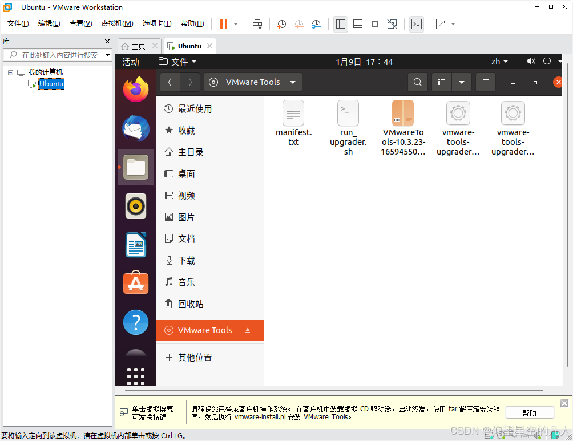Revert virtual machine to previous snapshot
Image resolution: width=573 pixels, height=441 pixels.
(299, 24)
